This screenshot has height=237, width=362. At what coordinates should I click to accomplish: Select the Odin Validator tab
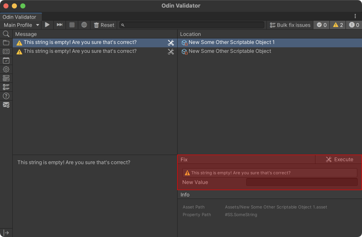[19, 17]
